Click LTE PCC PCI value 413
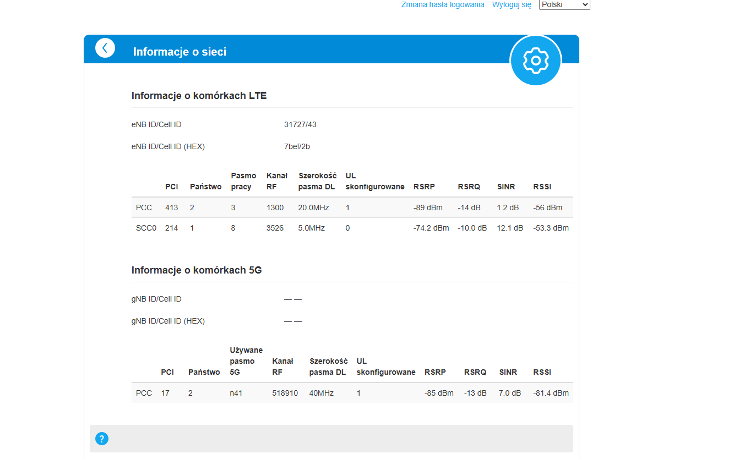Viewport: 734px width, 459px height. point(172,207)
